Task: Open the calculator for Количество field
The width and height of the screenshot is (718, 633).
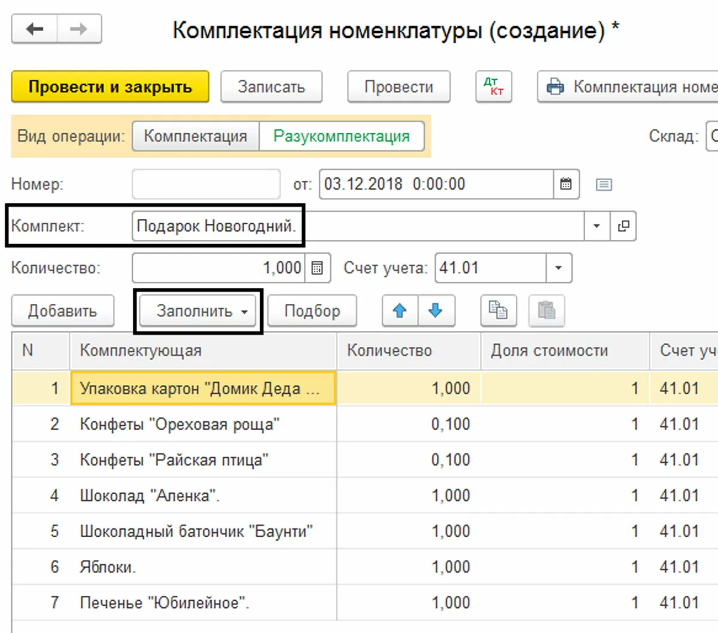Action: [318, 267]
